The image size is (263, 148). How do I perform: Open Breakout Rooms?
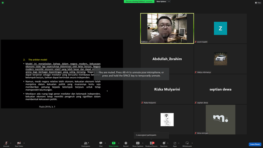coord(152,144)
